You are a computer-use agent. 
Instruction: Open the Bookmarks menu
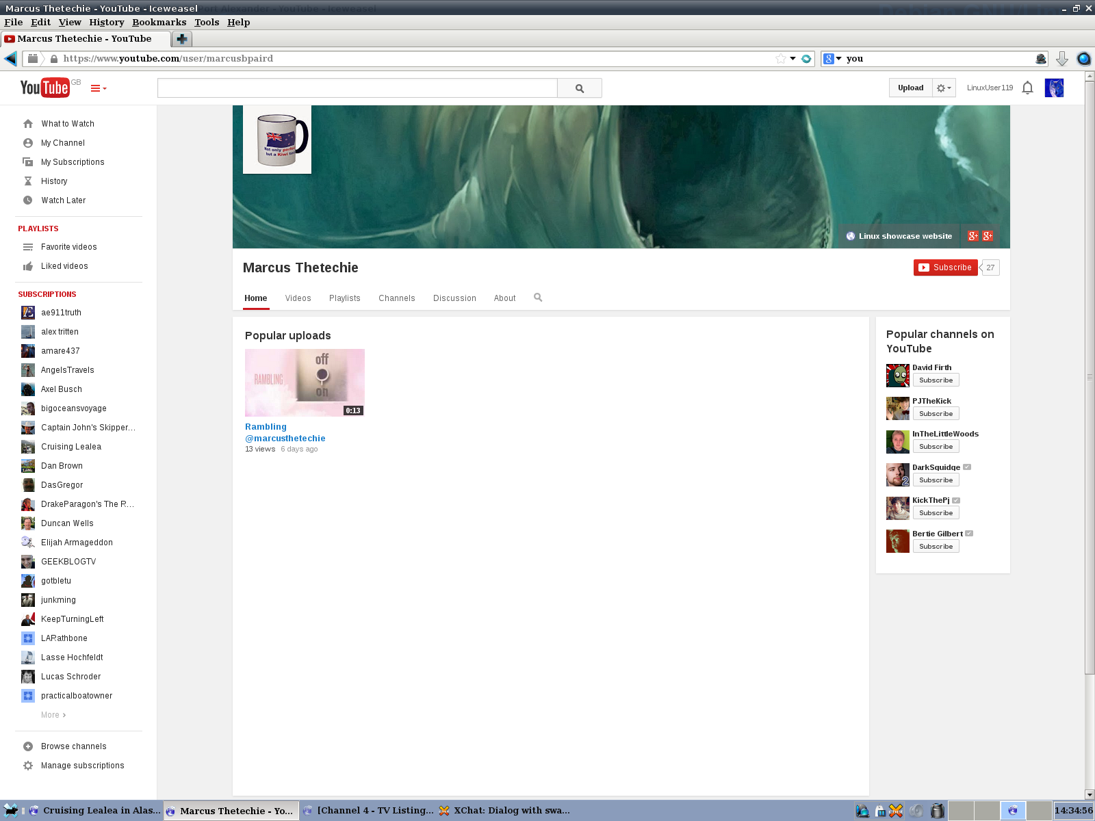tap(159, 23)
